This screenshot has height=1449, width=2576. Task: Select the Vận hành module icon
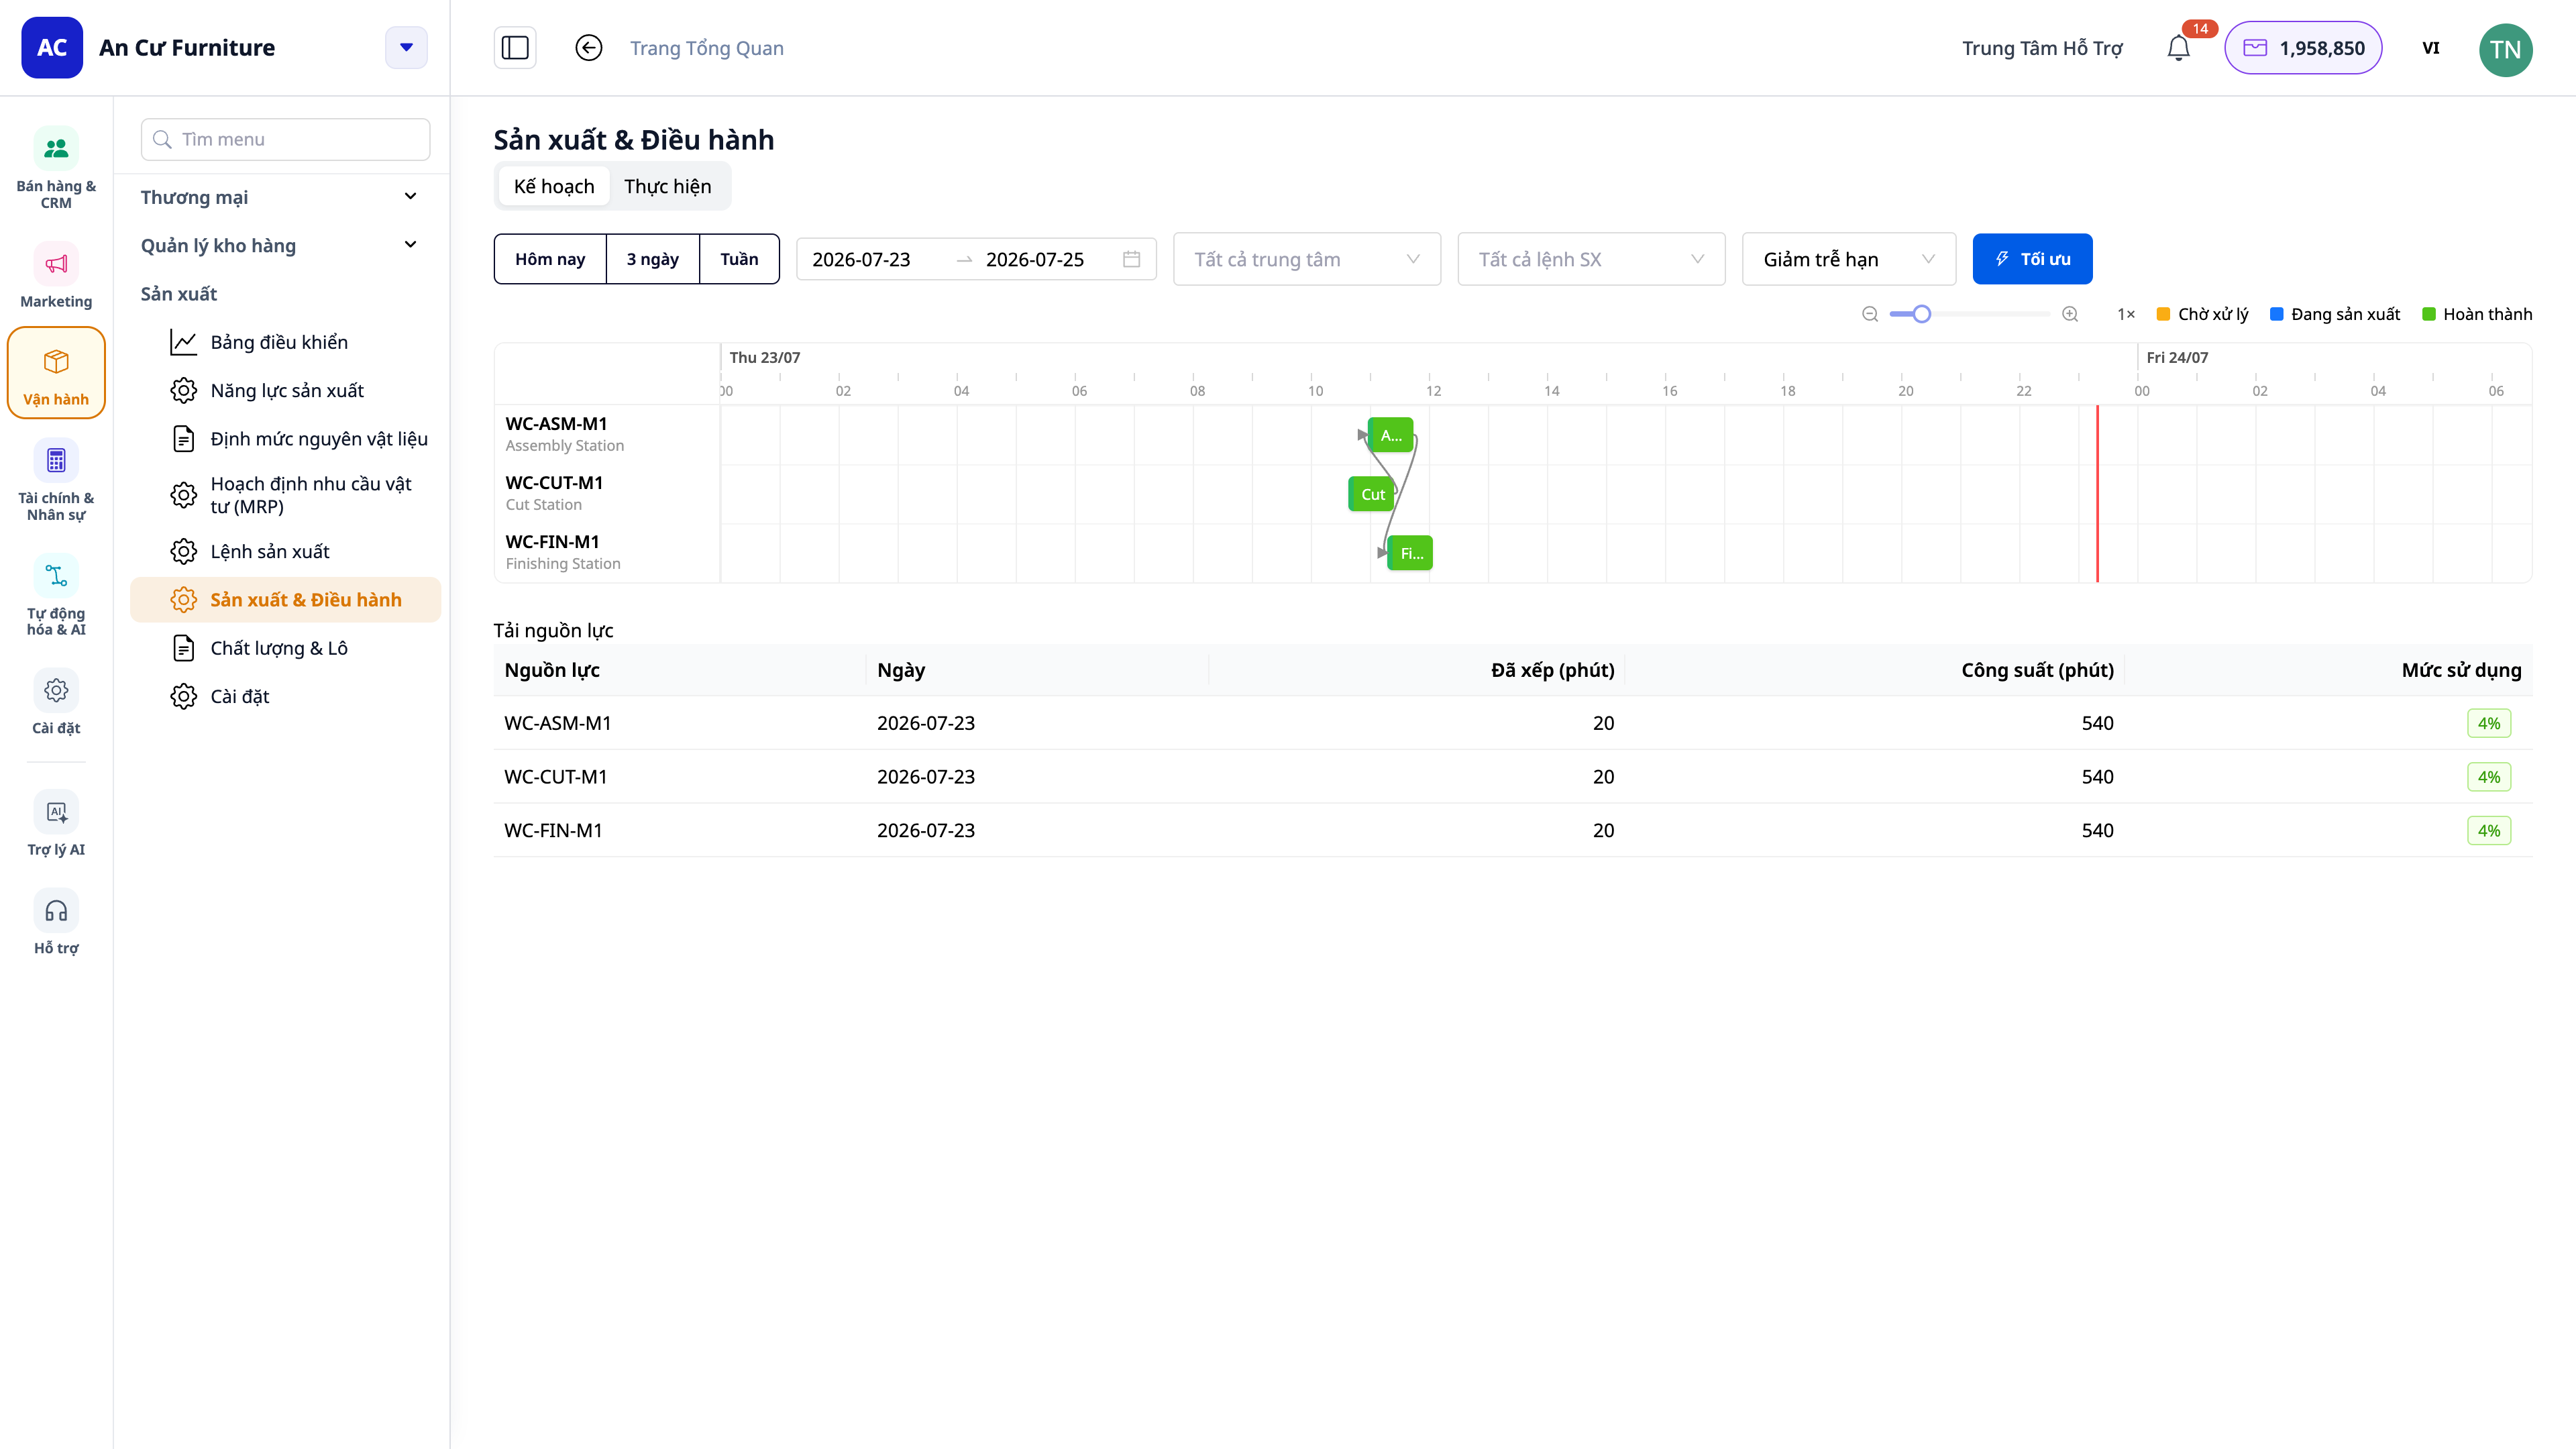pos(56,373)
